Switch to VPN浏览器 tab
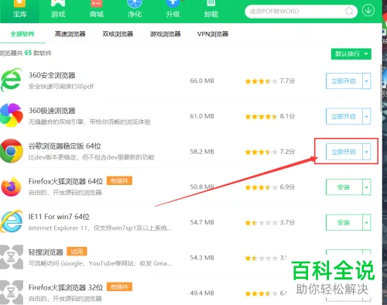 pos(213,34)
